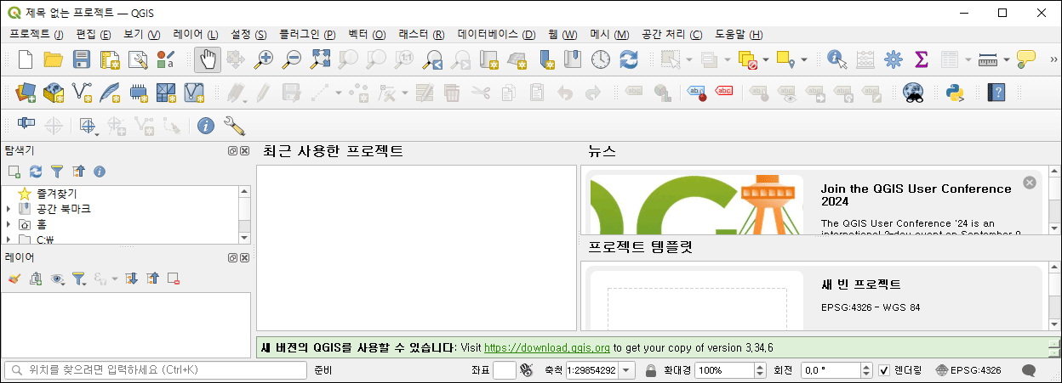This screenshot has width=1062, height=383.
Task: Open the Manage Map Themes eye dropdown
Action: (x=58, y=279)
